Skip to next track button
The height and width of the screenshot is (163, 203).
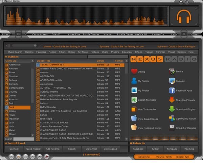pyautogui.click(x=40, y=157)
